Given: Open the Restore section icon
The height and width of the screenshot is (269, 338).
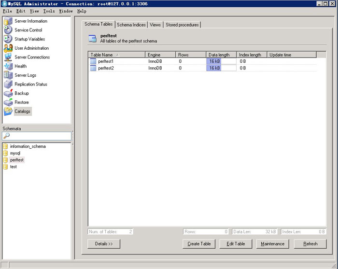Looking at the screenshot, I should click(8, 102).
